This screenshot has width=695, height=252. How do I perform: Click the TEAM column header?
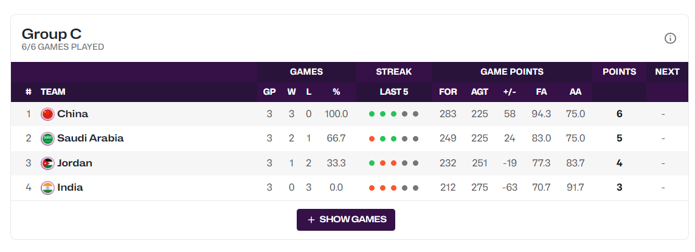click(53, 92)
